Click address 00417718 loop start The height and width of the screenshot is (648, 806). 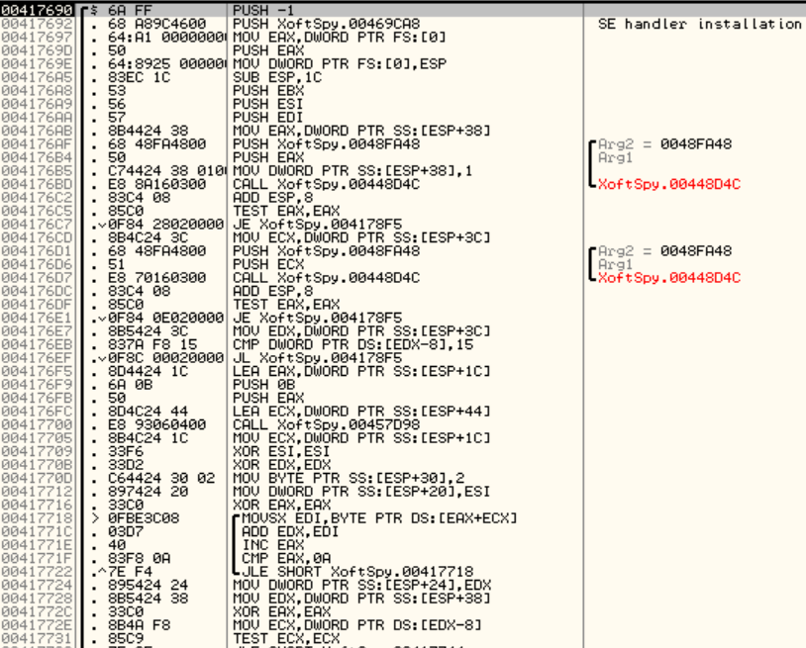coord(37,517)
